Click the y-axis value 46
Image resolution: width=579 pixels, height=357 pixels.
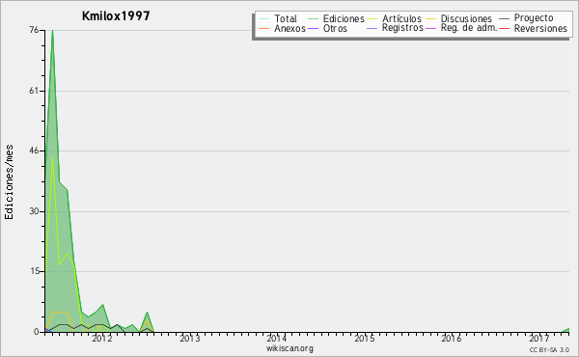(x=34, y=151)
